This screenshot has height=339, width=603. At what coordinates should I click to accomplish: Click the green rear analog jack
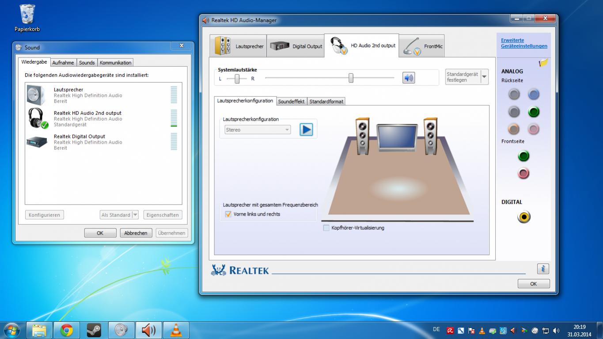point(534,112)
